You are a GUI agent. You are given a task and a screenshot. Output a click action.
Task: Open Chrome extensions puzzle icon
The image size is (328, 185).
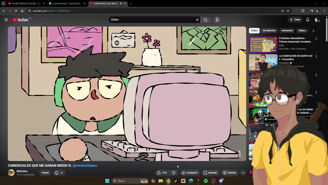pyautogui.click(x=303, y=11)
